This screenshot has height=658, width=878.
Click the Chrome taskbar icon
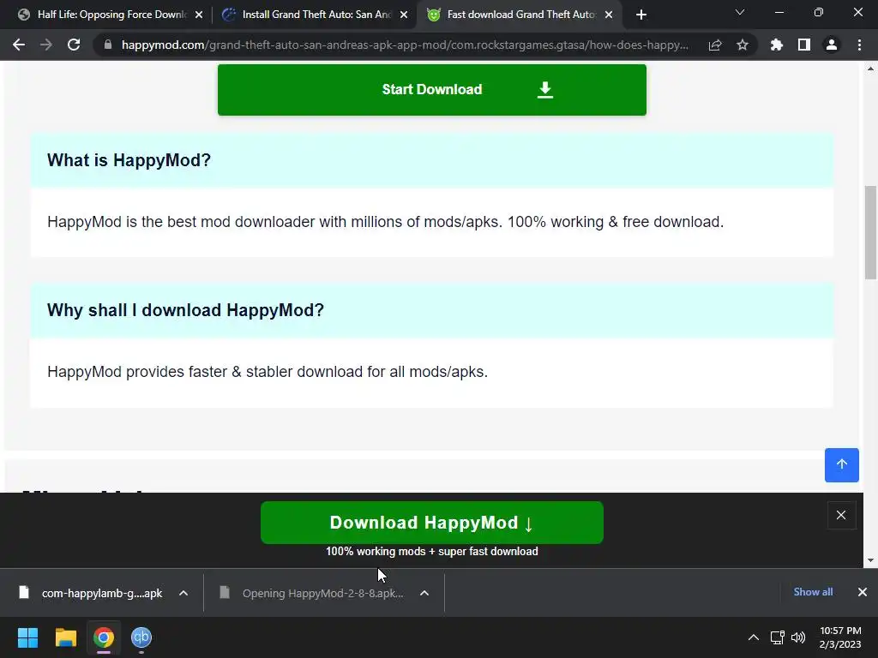(103, 637)
